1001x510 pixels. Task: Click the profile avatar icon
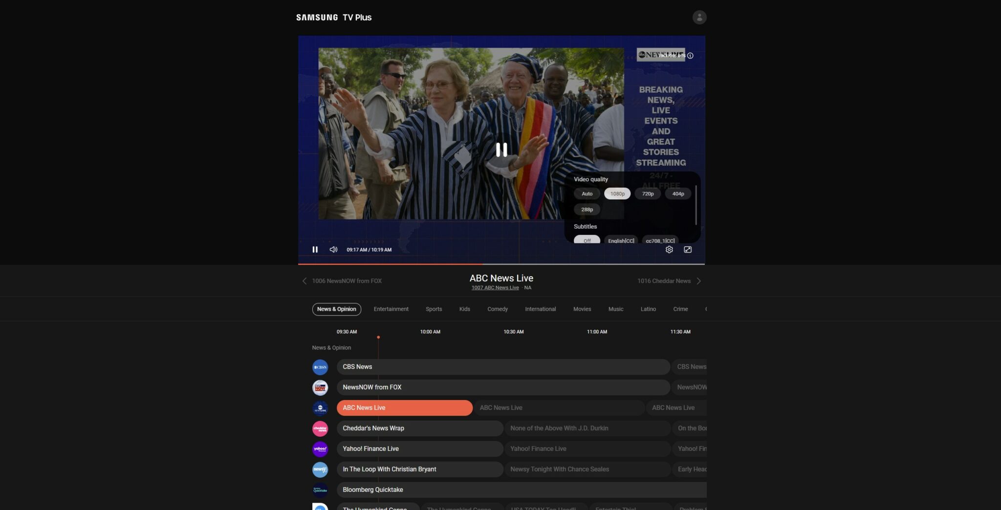tap(699, 17)
